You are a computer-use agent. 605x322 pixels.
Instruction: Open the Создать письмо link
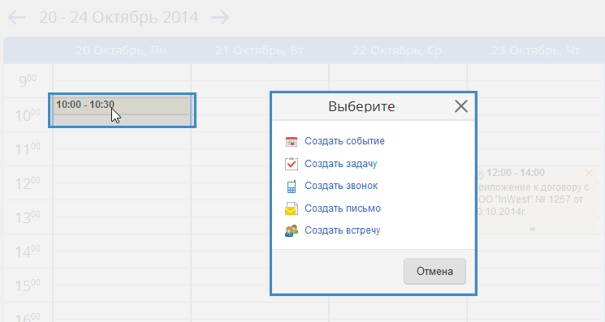(x=343, y=208)
